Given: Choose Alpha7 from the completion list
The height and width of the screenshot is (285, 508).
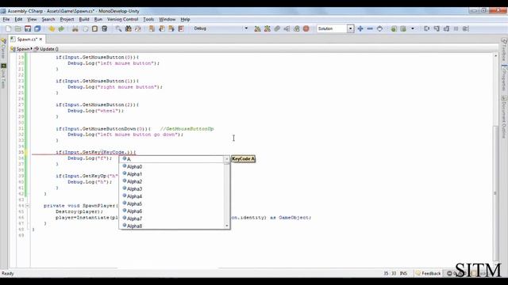Looking at the screenshot, I should (171, 218).
